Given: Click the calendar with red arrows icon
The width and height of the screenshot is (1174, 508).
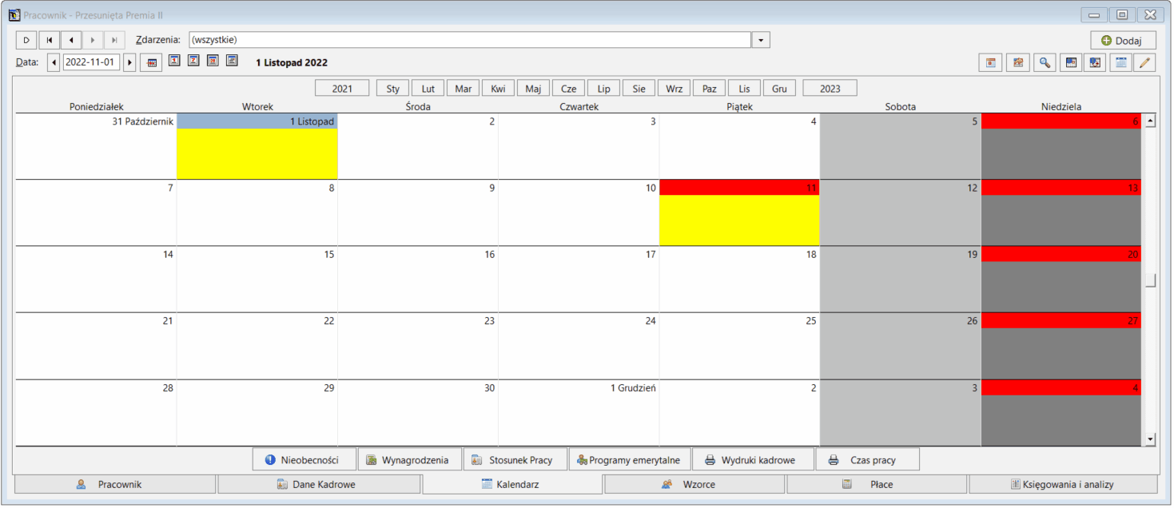Looking at the screenshot, I should (1095, 63).
